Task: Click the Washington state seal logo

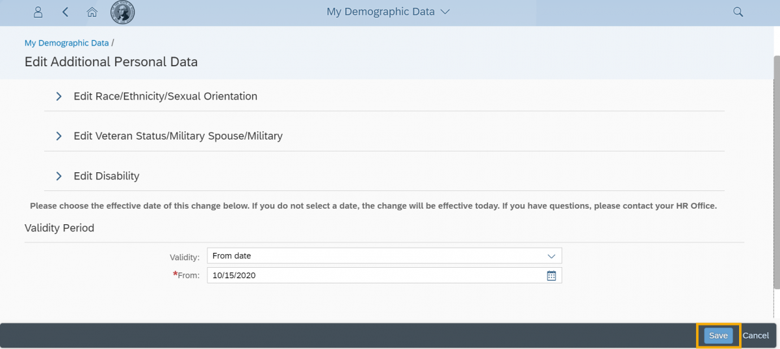Action: pos(122,12)
